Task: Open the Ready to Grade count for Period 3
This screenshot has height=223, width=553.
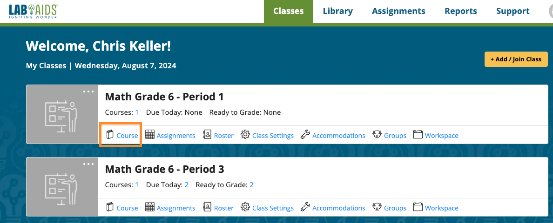Action: pyautogui.click(x=251, y=185)
